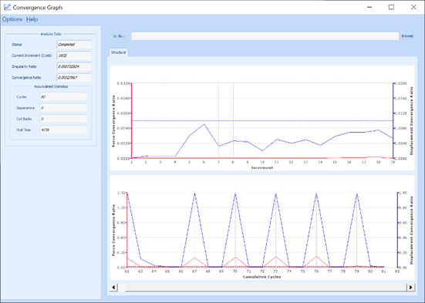Click the Convergence Graph window icon
This screenshot has height=303, width=425.
click(7, 7)
